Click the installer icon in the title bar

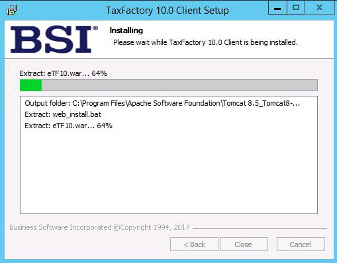click(x=11, y=10)
